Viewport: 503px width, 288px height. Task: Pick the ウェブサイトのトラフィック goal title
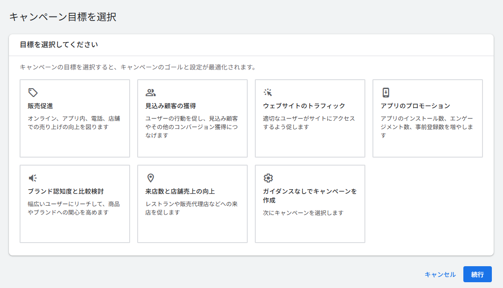(x=304, y=106)
